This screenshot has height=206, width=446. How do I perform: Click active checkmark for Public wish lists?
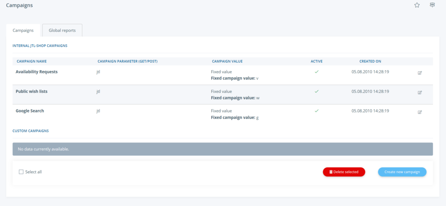pyautogui.click(x=317, y=91)
